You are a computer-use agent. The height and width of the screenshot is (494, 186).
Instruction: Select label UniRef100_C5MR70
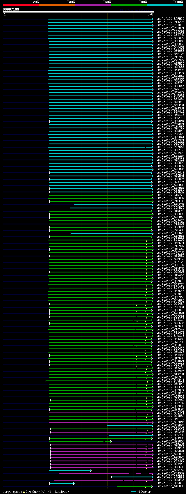coord(170,208)
